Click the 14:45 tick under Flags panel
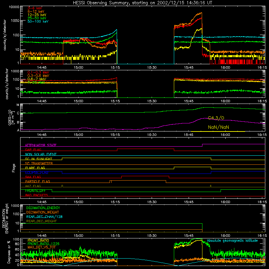The height and width of the screenshot is (269, 269). pos(42,202)
